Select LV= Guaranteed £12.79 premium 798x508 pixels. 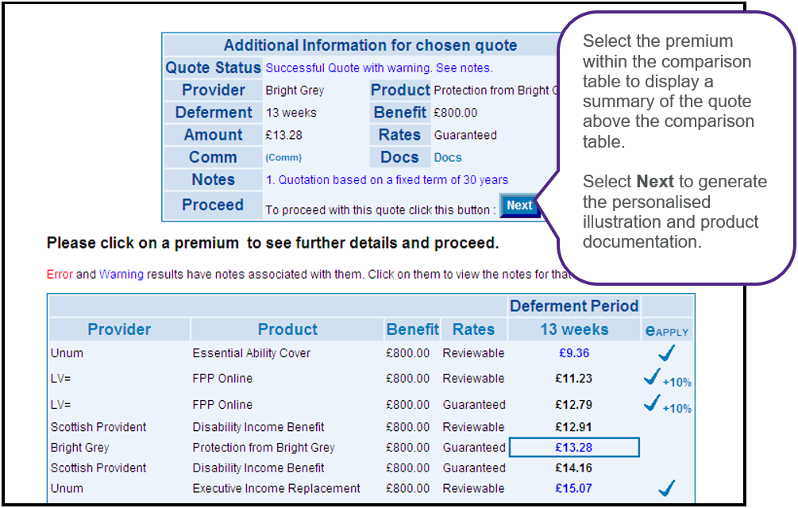click(x=574, y=405)
